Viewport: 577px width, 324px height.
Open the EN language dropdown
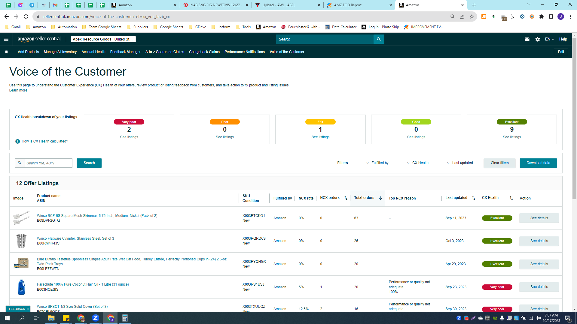coord(549,39)
